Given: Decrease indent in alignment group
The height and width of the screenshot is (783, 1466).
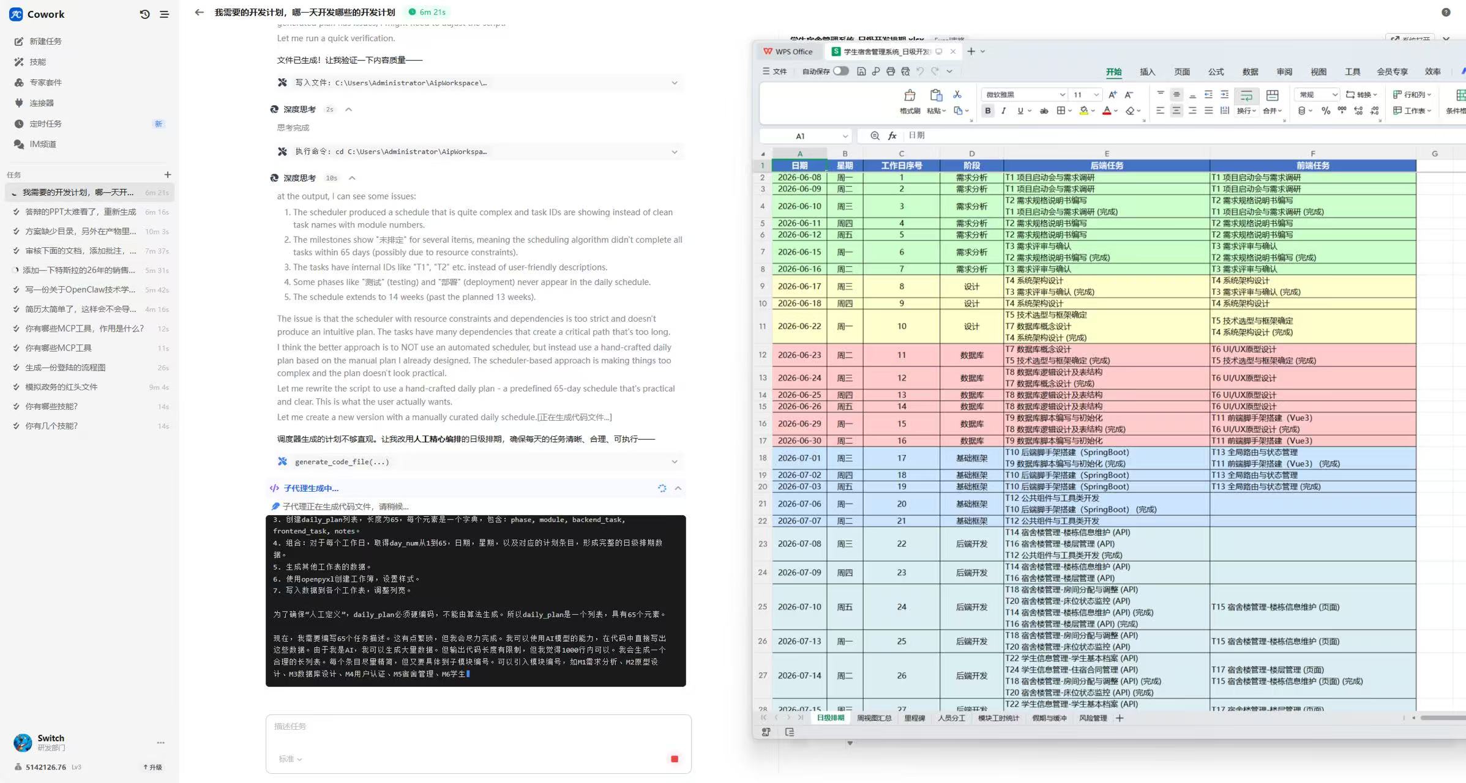Looking at the screenshot, I should coord(1208,94).
